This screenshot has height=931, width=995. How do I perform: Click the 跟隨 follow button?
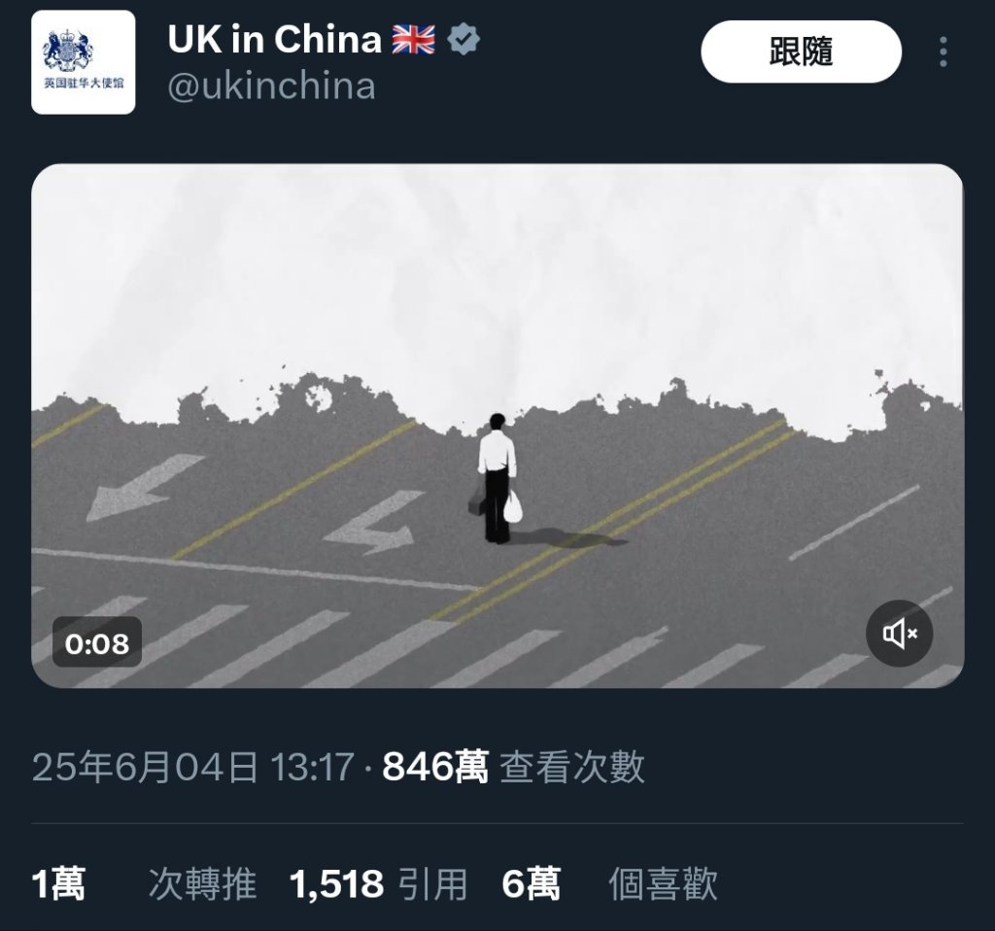pyautogui.click(x=801, y=52)
